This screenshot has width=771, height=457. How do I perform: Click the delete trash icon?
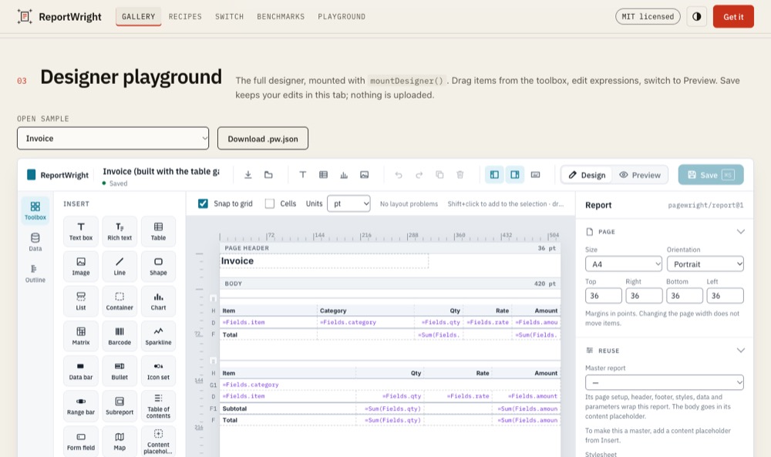(460, 174)
